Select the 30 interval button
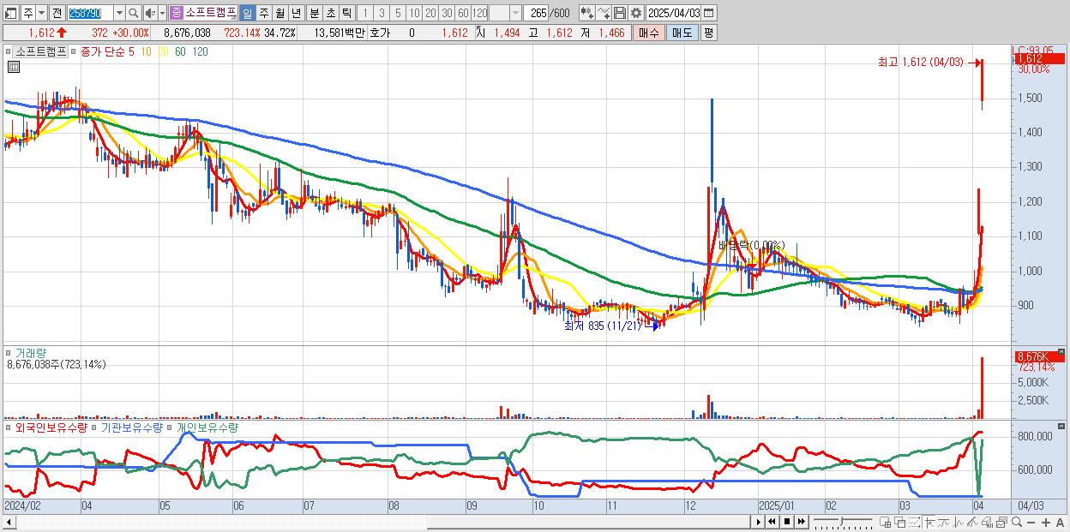The width and height of the screenshot is (1070, 532). (x=447, y=13)
